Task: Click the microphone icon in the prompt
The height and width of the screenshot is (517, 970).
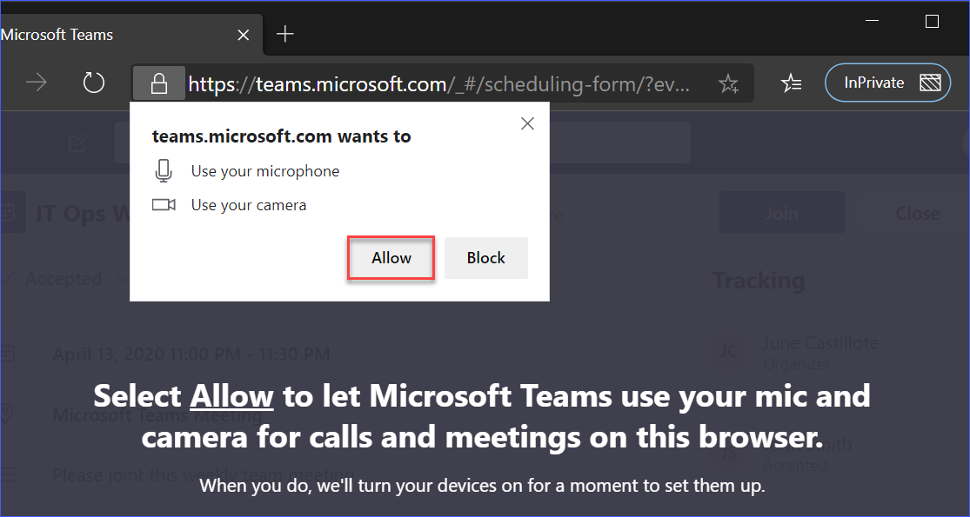Action: pyautogui.click(x=164, y=171)
